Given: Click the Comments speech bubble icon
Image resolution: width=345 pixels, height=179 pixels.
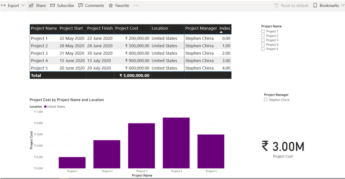Looking at the screenshot, I should click(81, 5).
